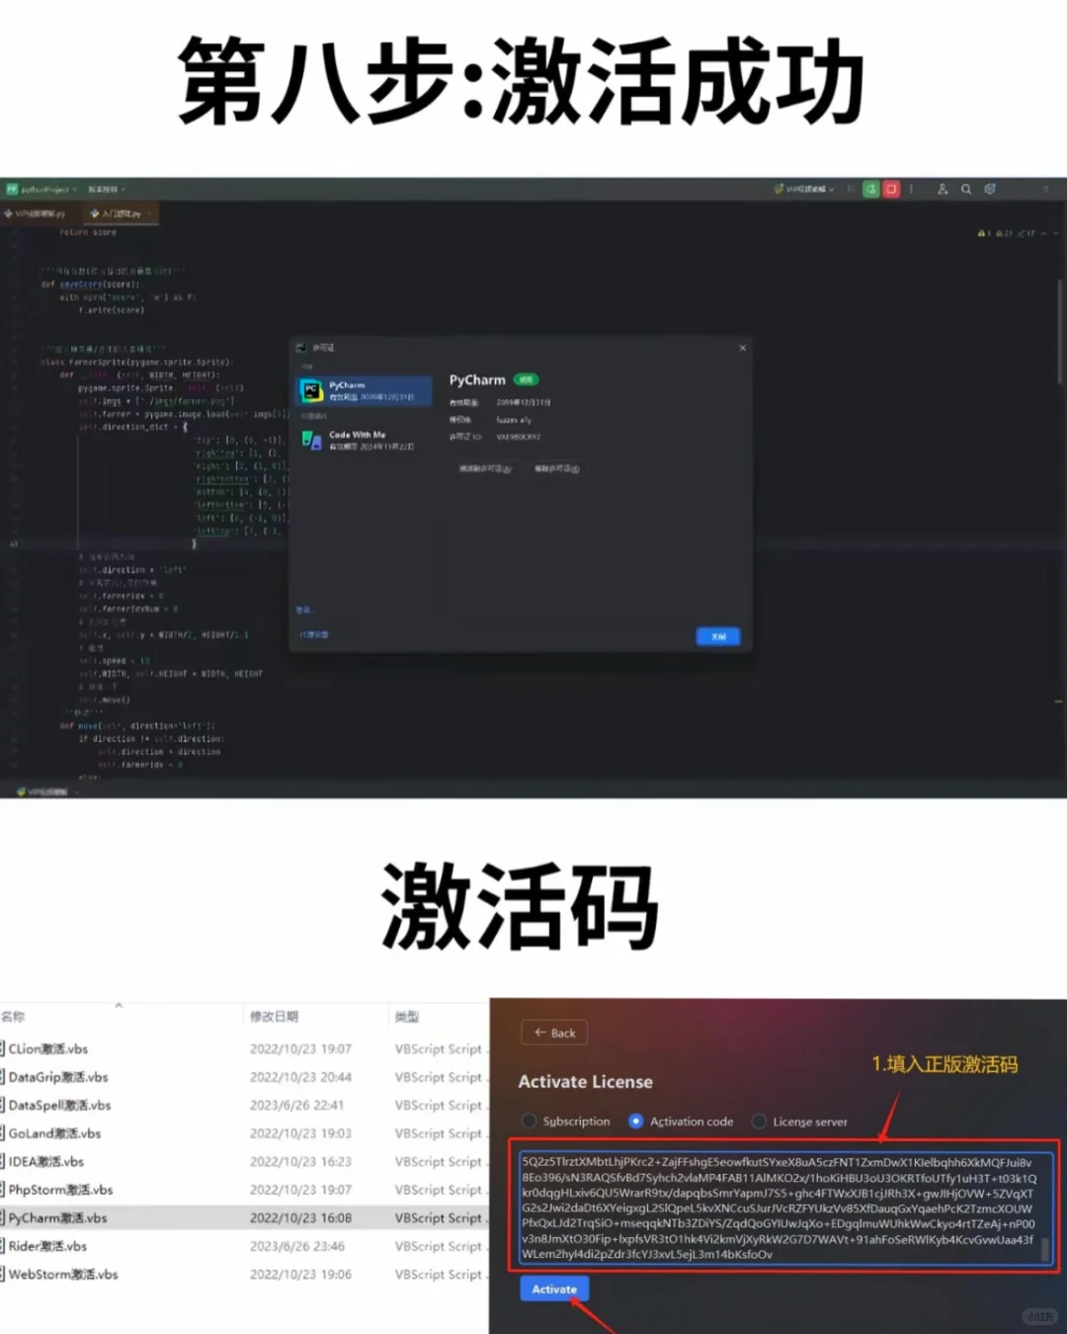Open the Search everywhere magnifier icon
Viewport: 1067px width, 1334px height.
(x=966, y=189)
